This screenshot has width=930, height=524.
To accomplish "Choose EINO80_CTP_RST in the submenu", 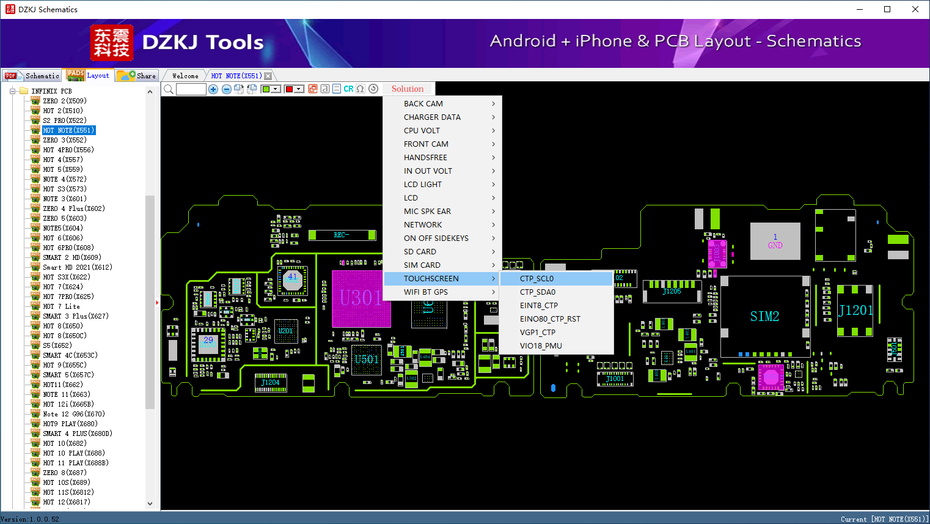I will tap(557, 319).
